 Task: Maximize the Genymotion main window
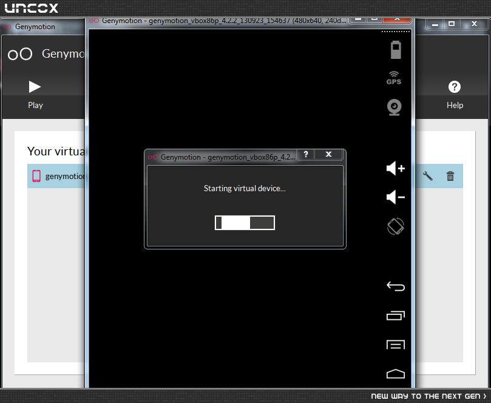coord(451,24)
